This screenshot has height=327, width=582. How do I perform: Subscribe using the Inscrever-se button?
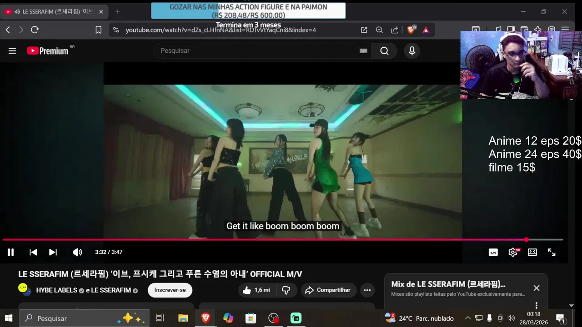click(170, 290)
